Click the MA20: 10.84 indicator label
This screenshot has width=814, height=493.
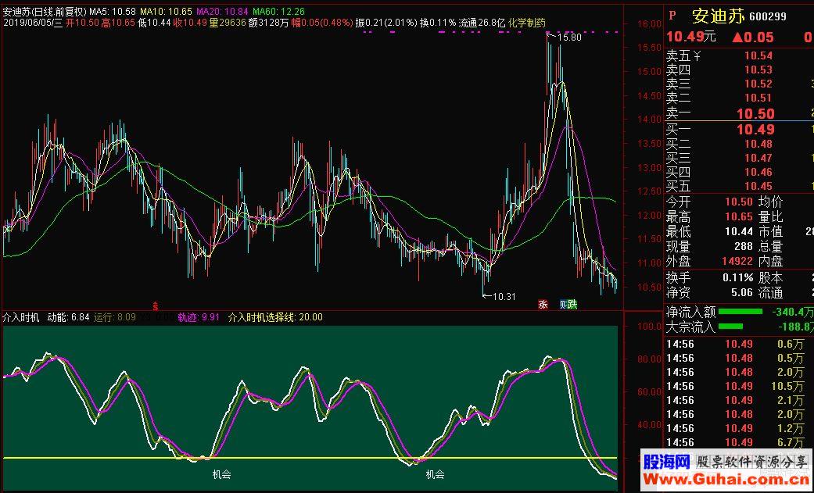tap(222, 12)
